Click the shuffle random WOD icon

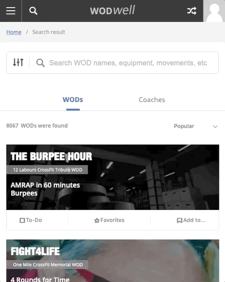click(192, 11)
